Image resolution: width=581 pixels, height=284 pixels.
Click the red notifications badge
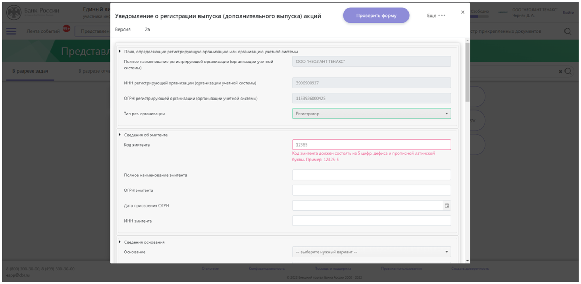tap(66, 28)
